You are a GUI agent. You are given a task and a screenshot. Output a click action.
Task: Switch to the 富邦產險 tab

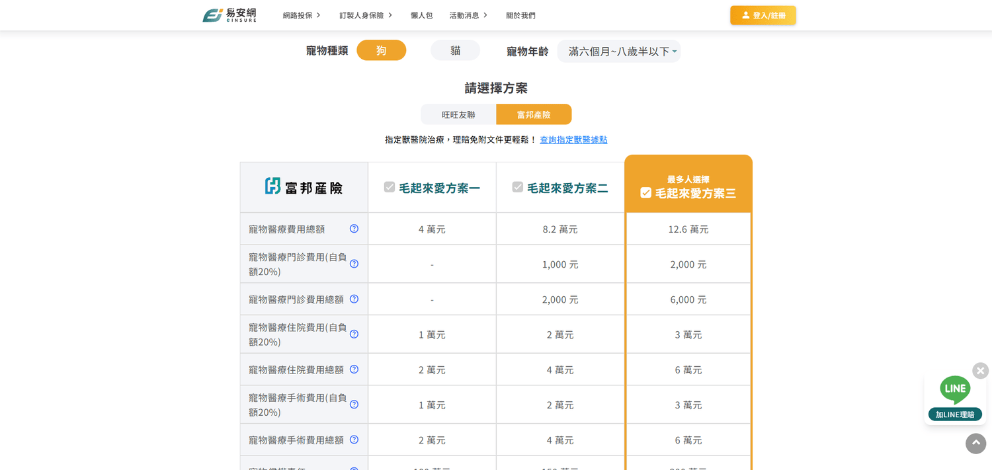coord(534,114)
